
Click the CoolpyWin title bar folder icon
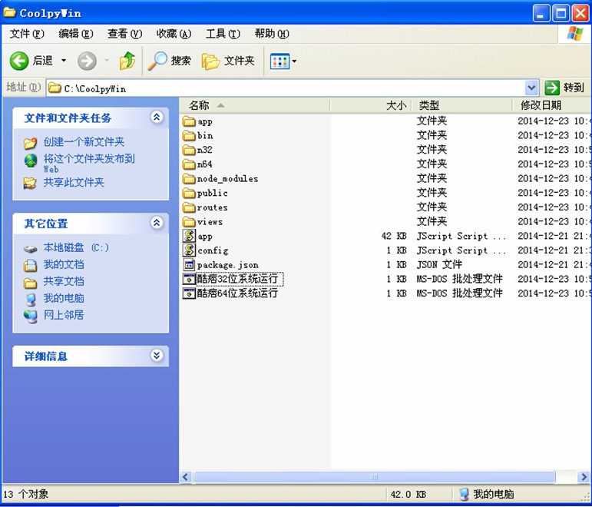pos(9,13)
